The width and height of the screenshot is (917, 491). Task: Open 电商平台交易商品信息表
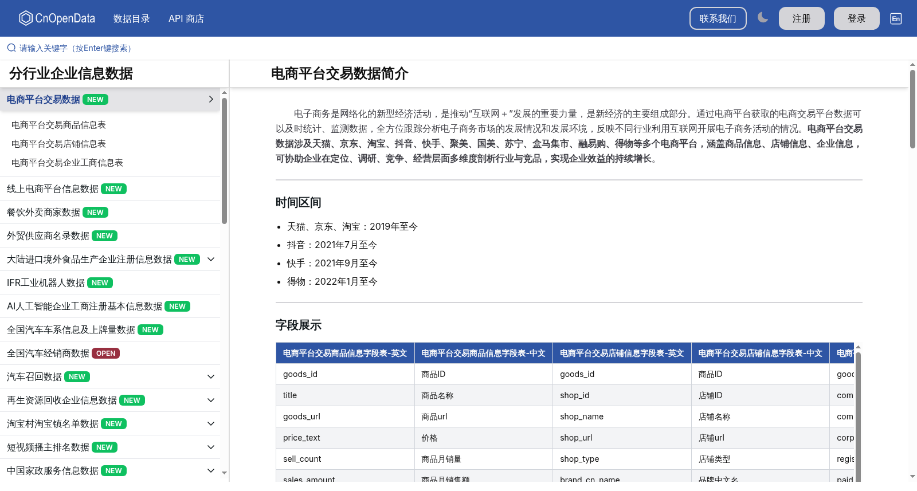point(58,125)
